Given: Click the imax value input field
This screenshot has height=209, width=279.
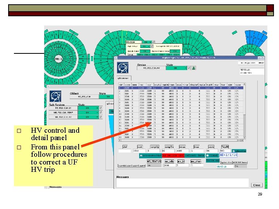Looking at the screenshot, I should (x=197, y=151).
